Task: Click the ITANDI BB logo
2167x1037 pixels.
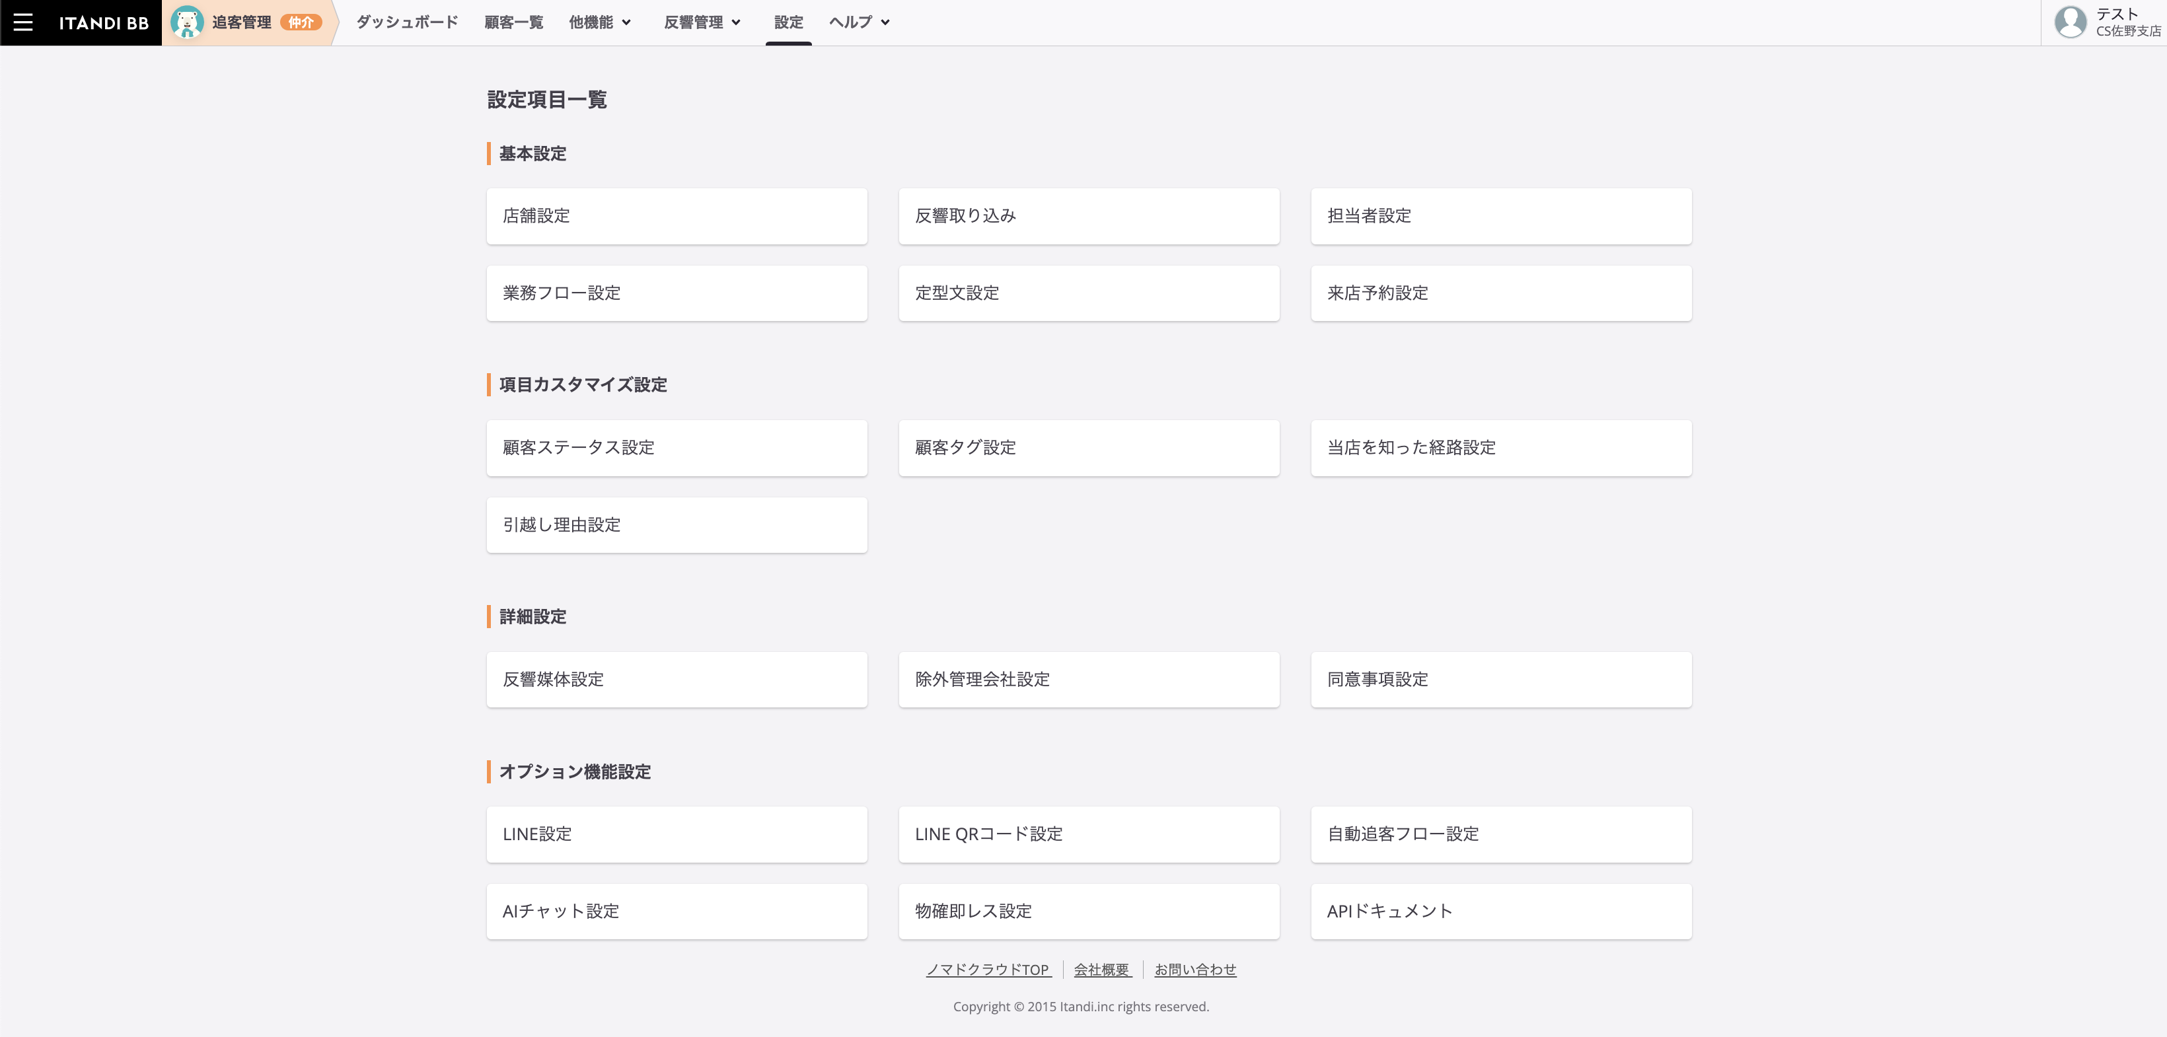Action: click(104, 22)
